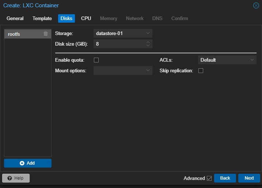Go to Next step

point(249,178)
